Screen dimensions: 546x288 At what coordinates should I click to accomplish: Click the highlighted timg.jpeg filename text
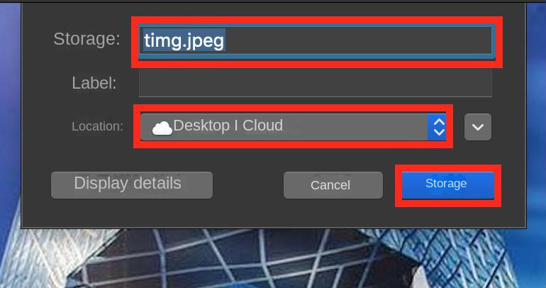point(184,40)
